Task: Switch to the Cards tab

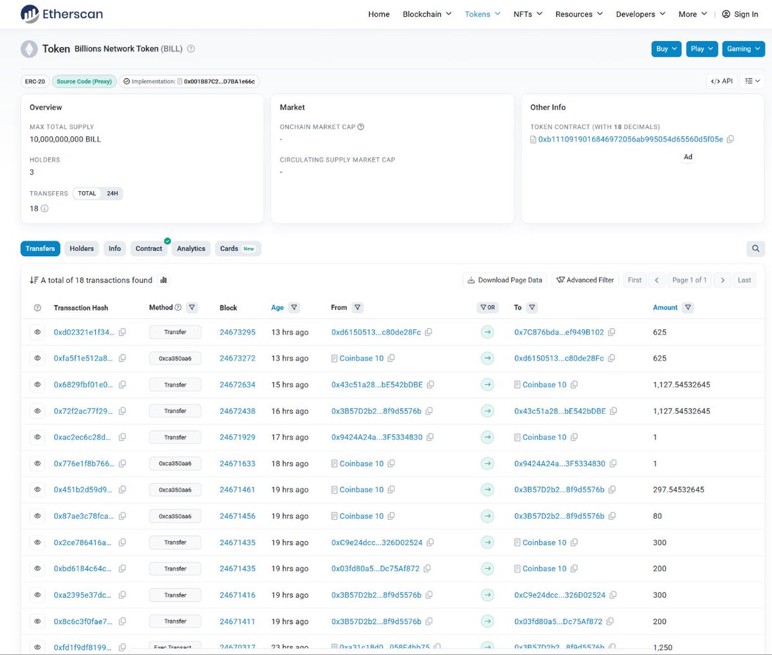Action: (237, 248)
